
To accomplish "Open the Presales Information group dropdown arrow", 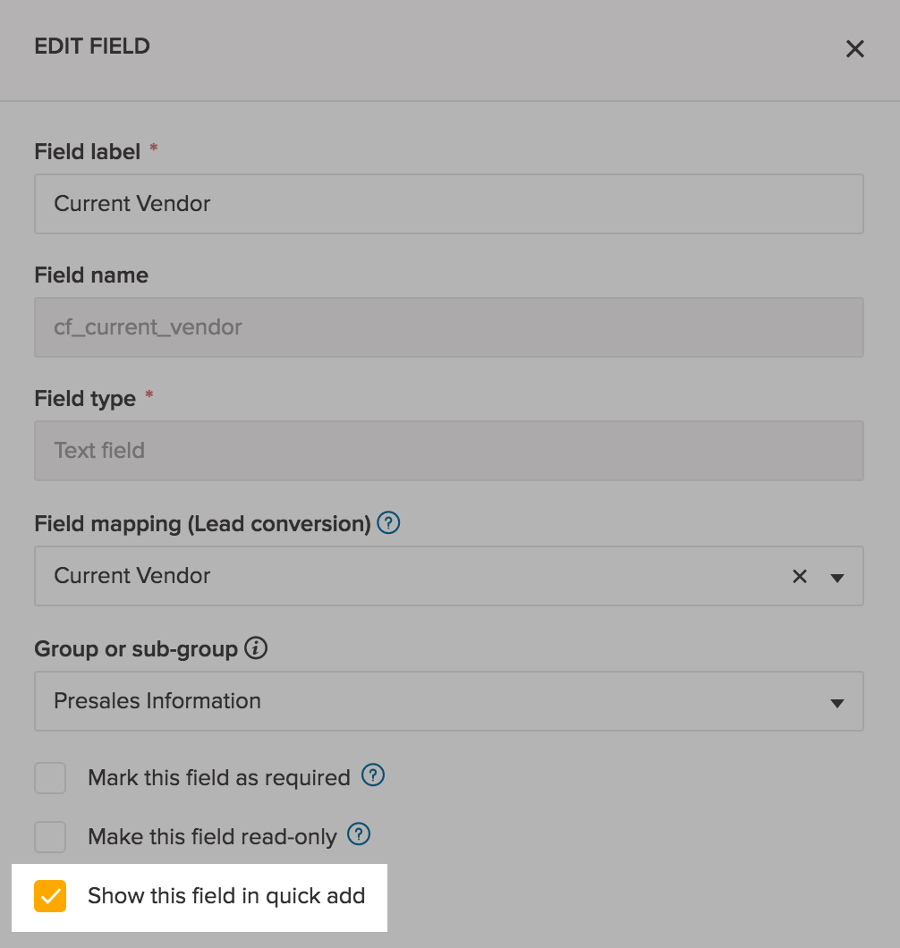I will tap(837, 703).
